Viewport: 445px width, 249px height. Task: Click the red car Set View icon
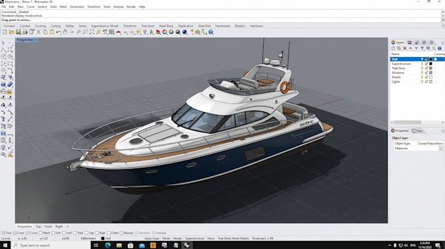point(118,32)
